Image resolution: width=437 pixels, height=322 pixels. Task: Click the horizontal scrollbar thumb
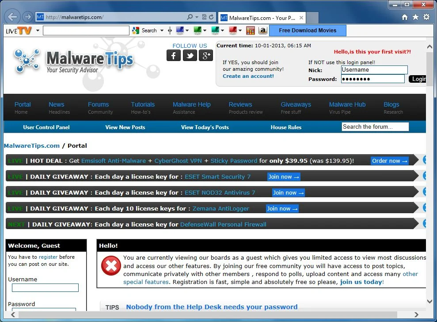tap(208, 314)
